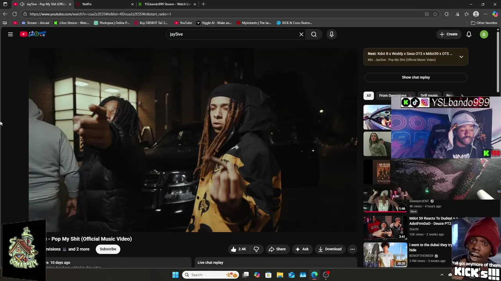Open the browser tab actions icon
This screenshot has height=281, width=501.
click(x=5, y=4)
